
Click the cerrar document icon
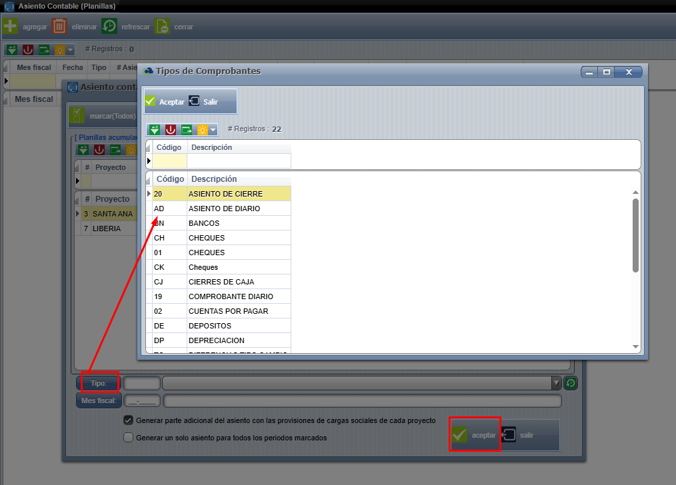[162, 26]
